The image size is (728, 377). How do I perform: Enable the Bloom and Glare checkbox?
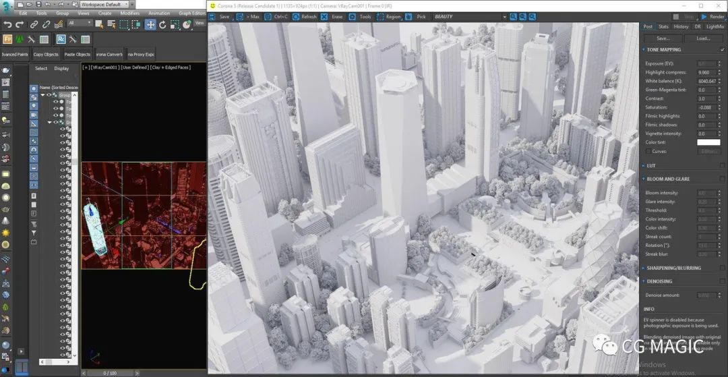point(722,179)
